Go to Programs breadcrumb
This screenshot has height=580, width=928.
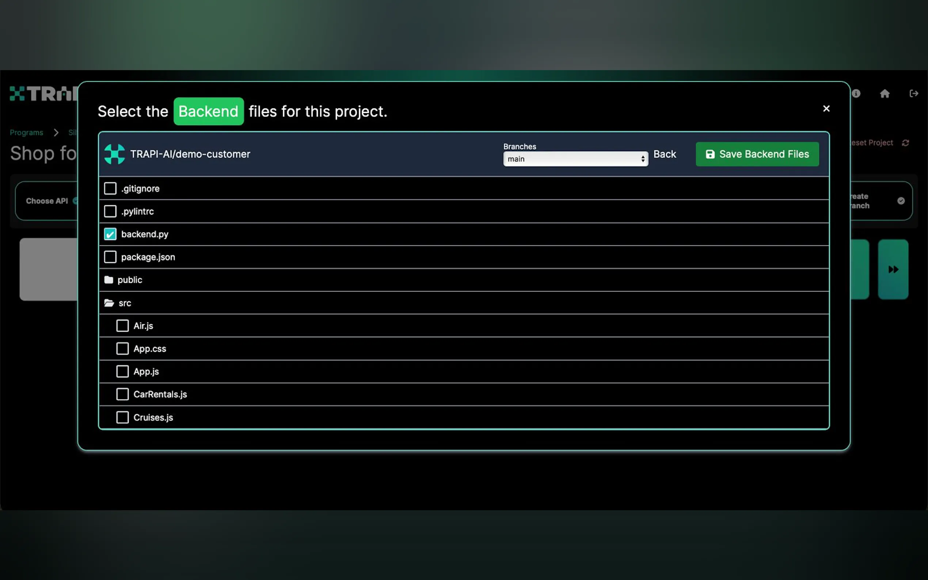click(26, 132)
